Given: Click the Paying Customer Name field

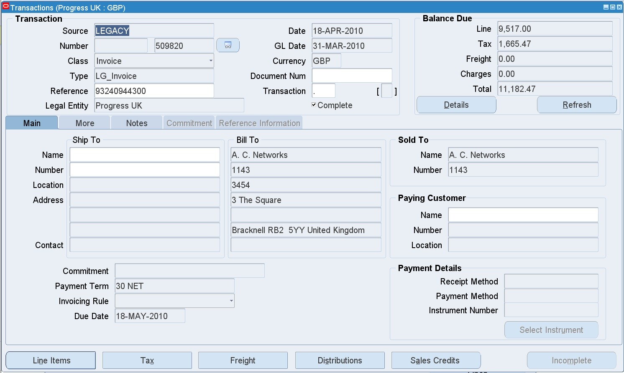Looking at the screenshot, I should (523, 215).
